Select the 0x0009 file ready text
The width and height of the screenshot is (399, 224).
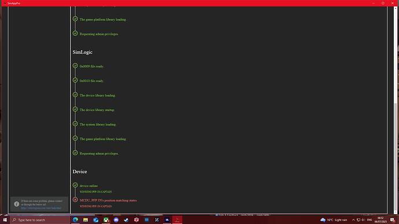click(x=91, y=66)
